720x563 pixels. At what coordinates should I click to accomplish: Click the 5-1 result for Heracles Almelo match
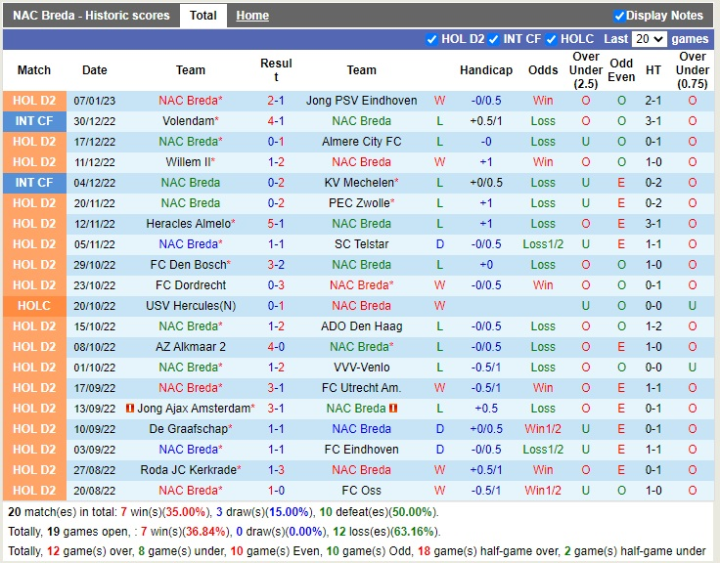(x=276, y=224)
